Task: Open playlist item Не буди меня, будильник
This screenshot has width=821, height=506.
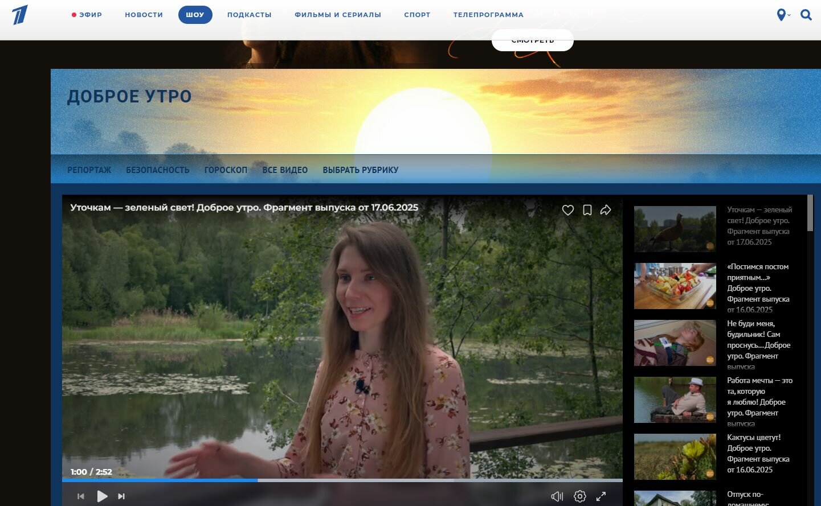Action: tap(759, 345)
